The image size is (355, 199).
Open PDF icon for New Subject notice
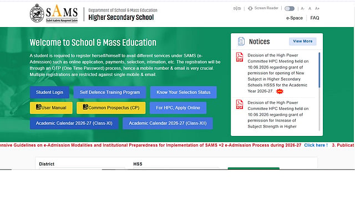pyautogui.click(x=240, y=57)
